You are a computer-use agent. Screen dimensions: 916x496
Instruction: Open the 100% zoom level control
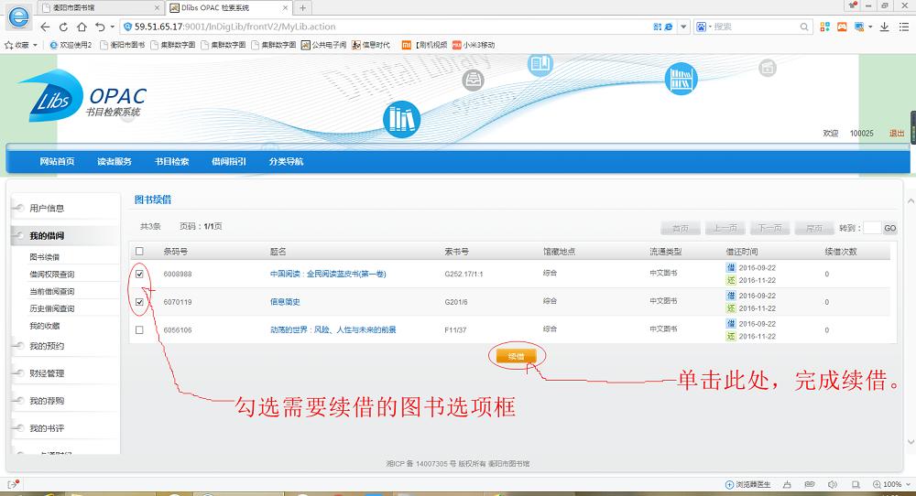pyautogui.click(x=891, y=484)
